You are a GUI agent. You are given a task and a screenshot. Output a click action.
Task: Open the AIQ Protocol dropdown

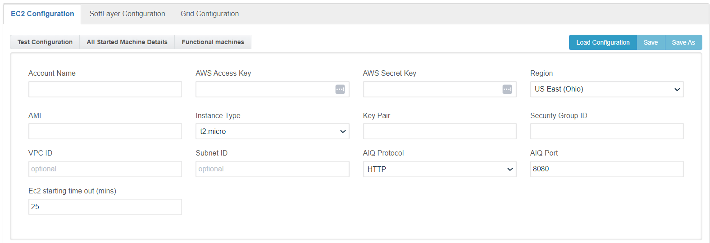click(x=440, y=169)
